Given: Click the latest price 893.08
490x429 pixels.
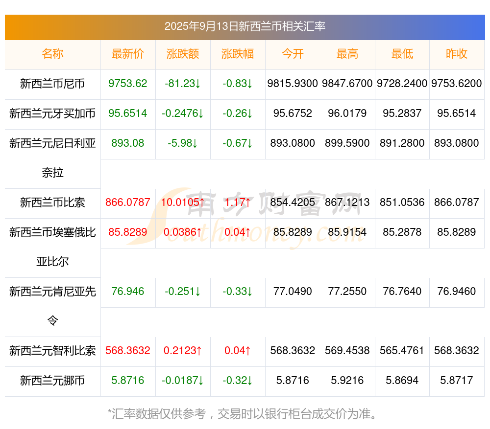Looking at the screenshot, I should tap(128, 143).
